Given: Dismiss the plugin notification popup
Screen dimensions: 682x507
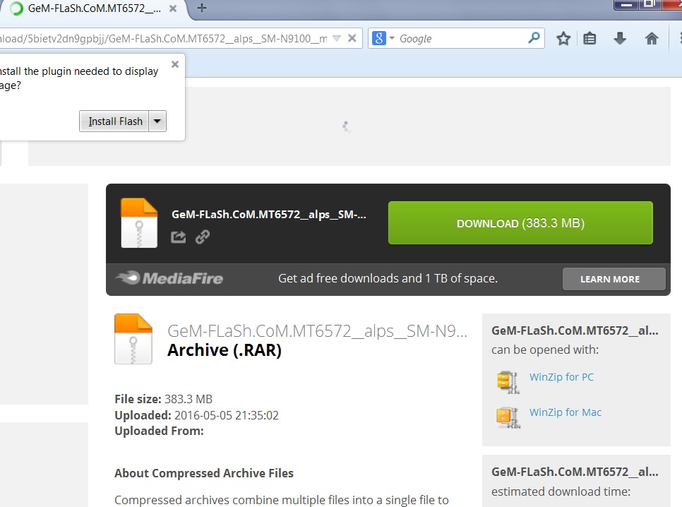Looking at the screenshot, I should [x=175, y=64].
